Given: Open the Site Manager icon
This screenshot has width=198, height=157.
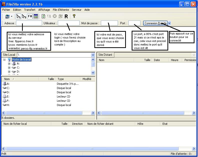Looking at the screenshot, I should tap(7, 16).
